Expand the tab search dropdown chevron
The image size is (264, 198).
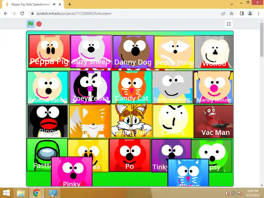pyautogui.click(x=232, y=4)
